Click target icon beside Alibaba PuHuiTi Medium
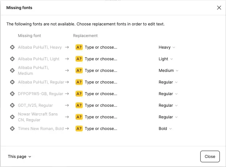The image size is (226, 167). tap(12, 70)
